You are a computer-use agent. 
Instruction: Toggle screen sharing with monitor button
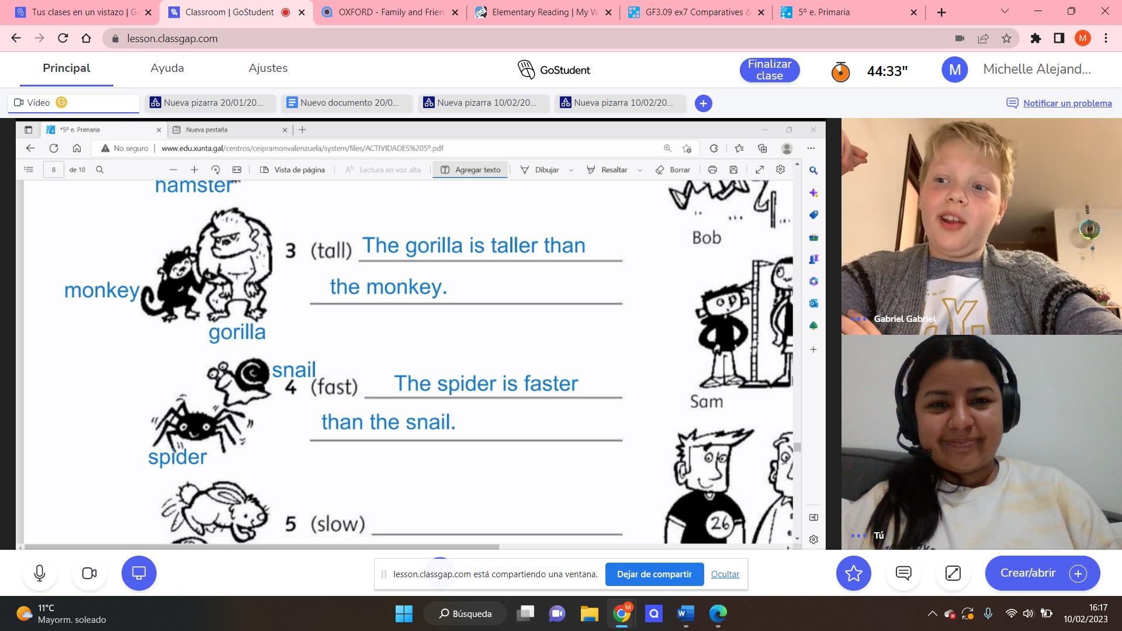[139, 573]
